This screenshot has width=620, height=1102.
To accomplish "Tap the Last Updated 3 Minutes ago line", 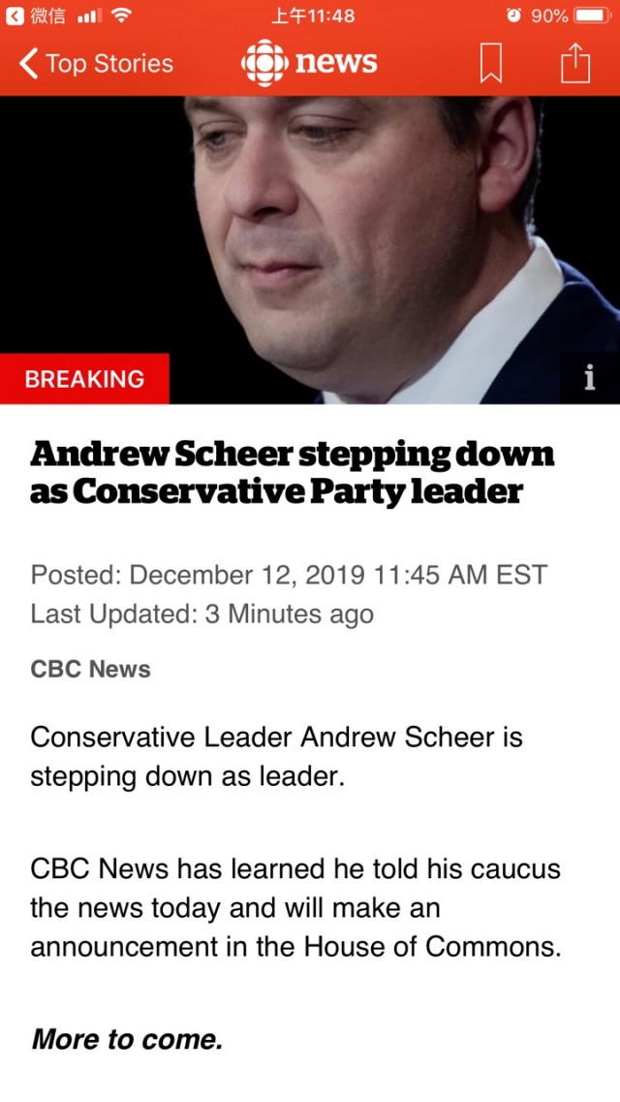I will 202,614.
